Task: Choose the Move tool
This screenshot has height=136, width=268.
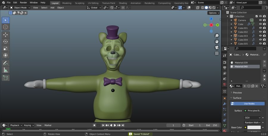Action: pos(6,35)
